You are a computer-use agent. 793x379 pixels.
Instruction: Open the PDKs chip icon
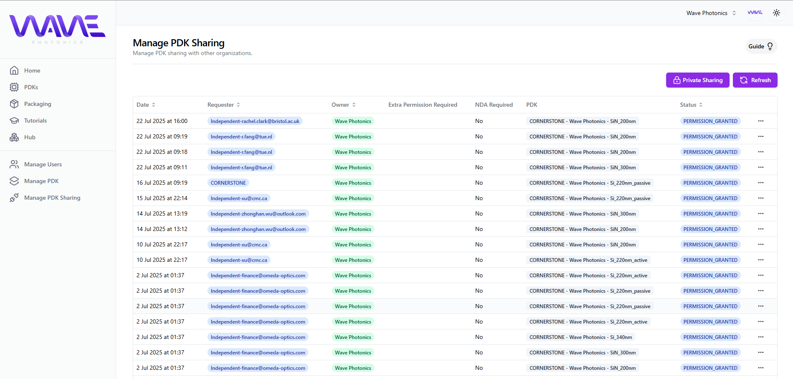tap(14, 87)
